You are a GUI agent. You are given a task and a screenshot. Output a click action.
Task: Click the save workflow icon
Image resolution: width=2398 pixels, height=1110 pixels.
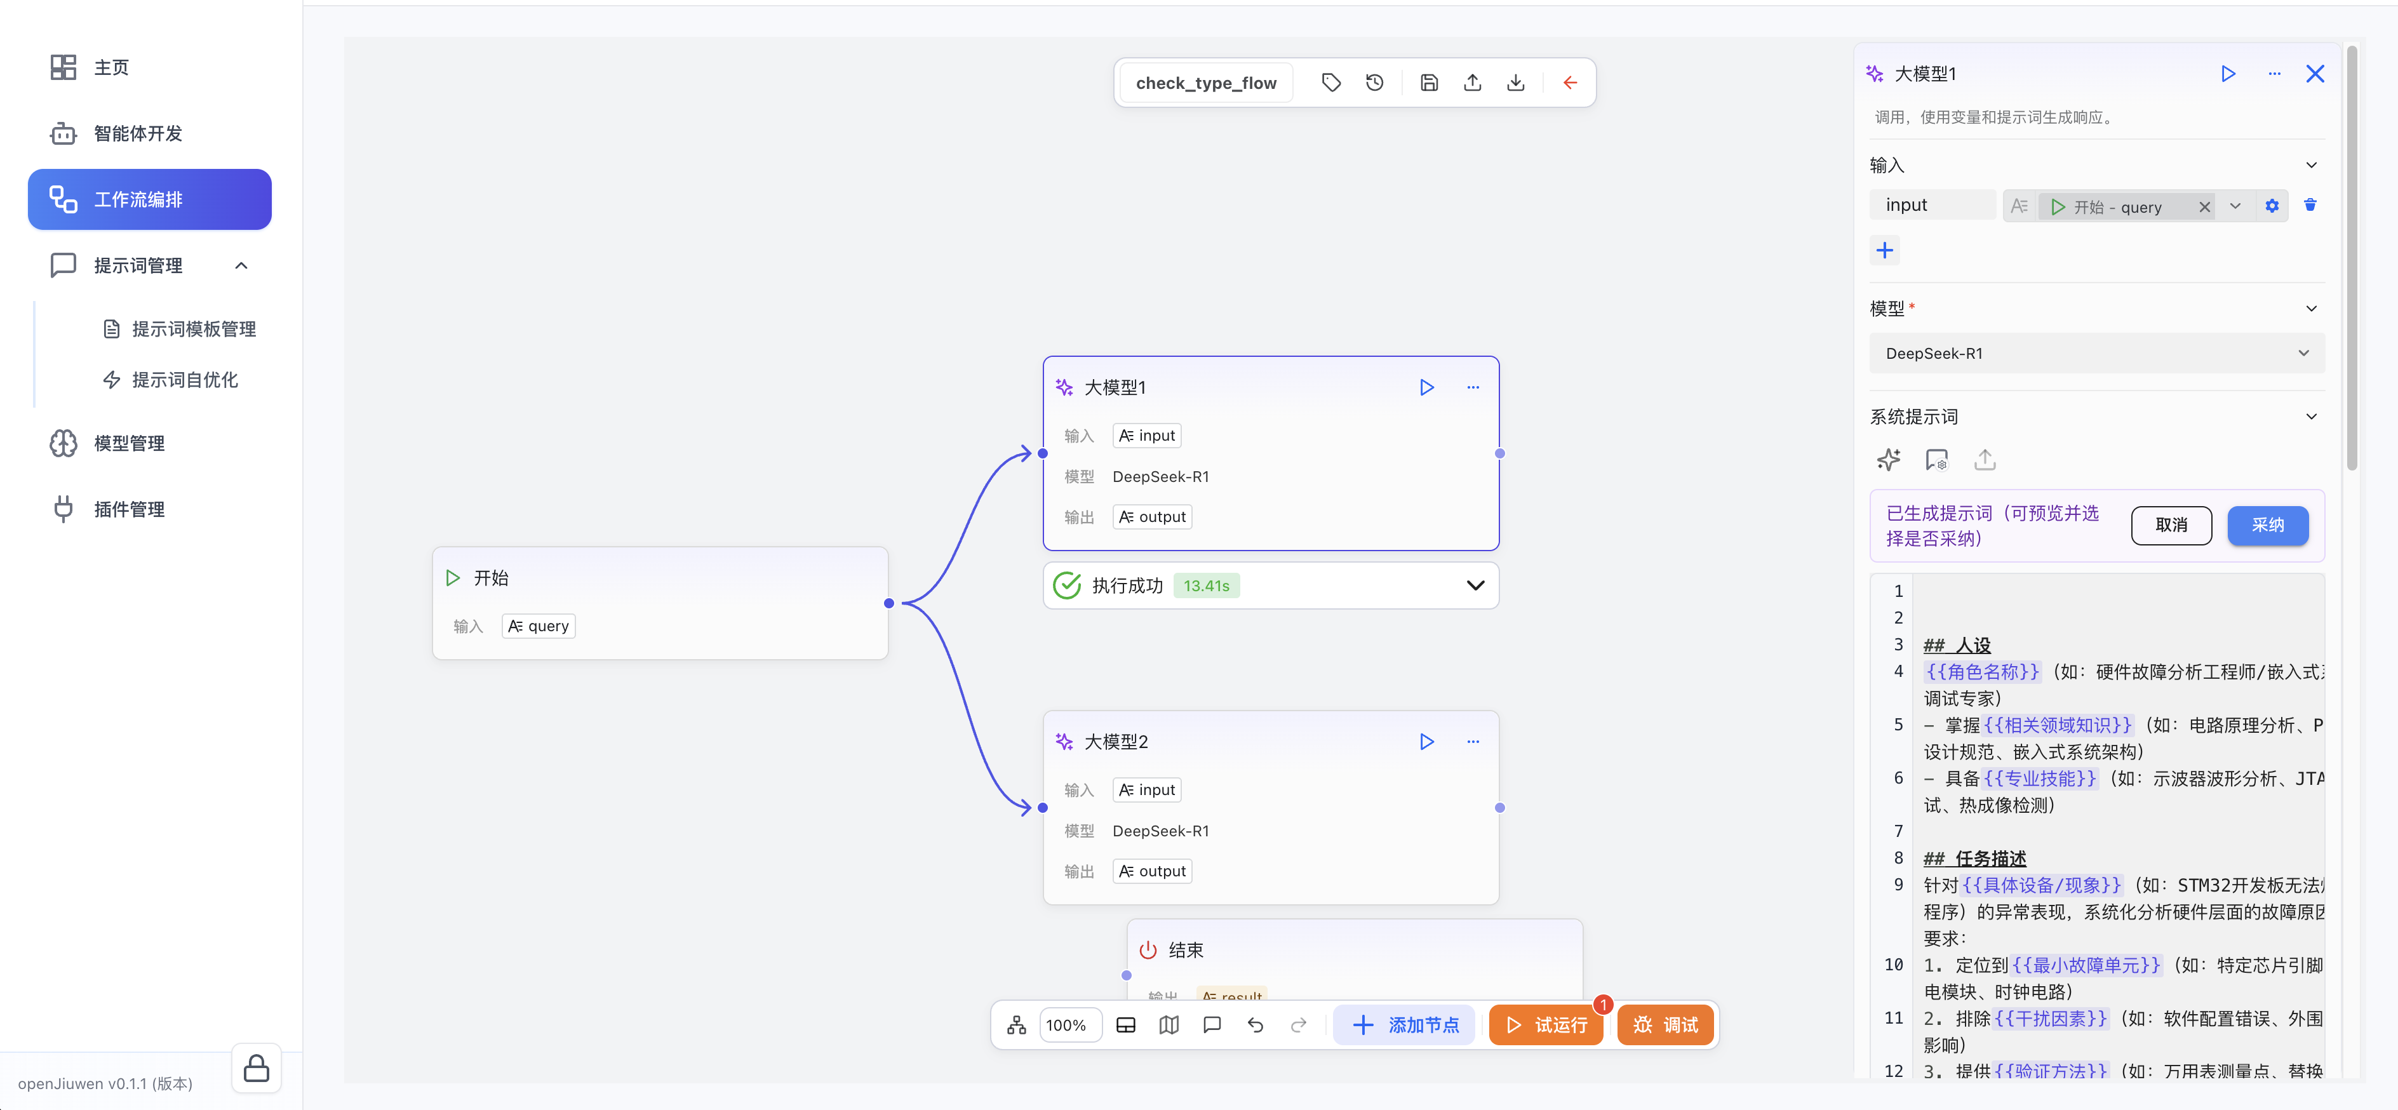1429,83
